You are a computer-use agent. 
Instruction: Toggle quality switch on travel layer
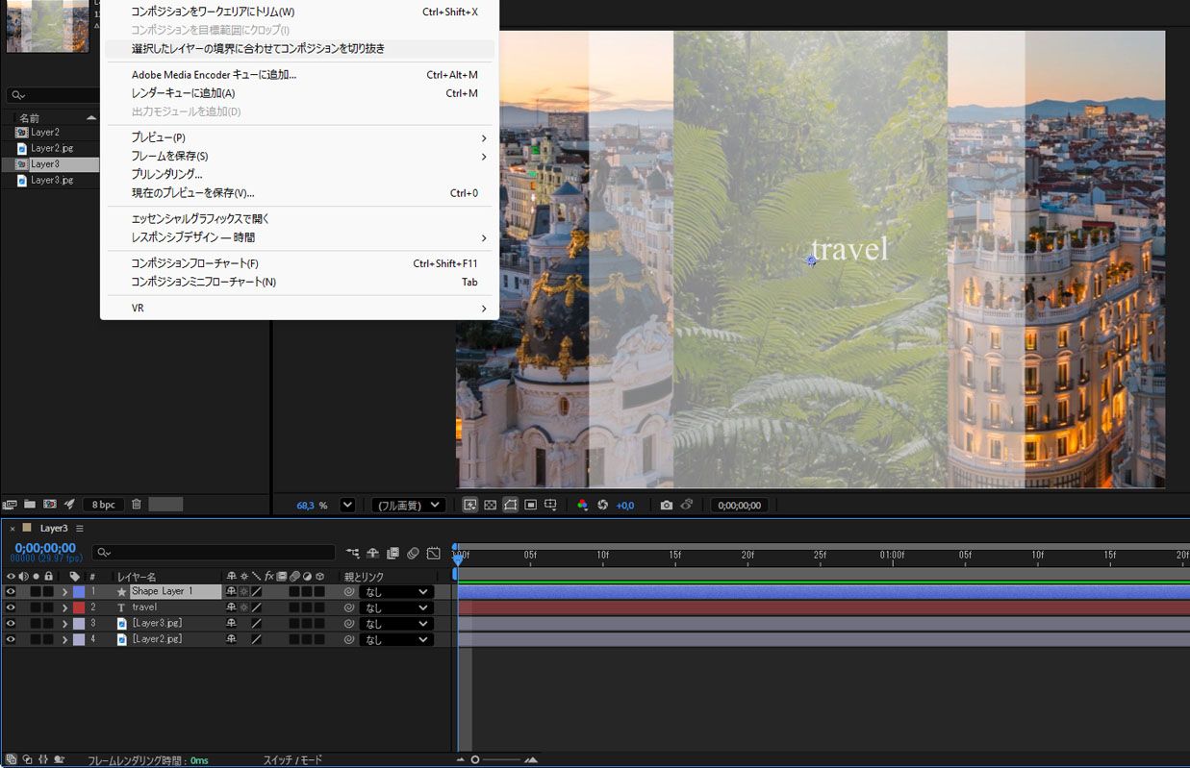pos(257,607)
